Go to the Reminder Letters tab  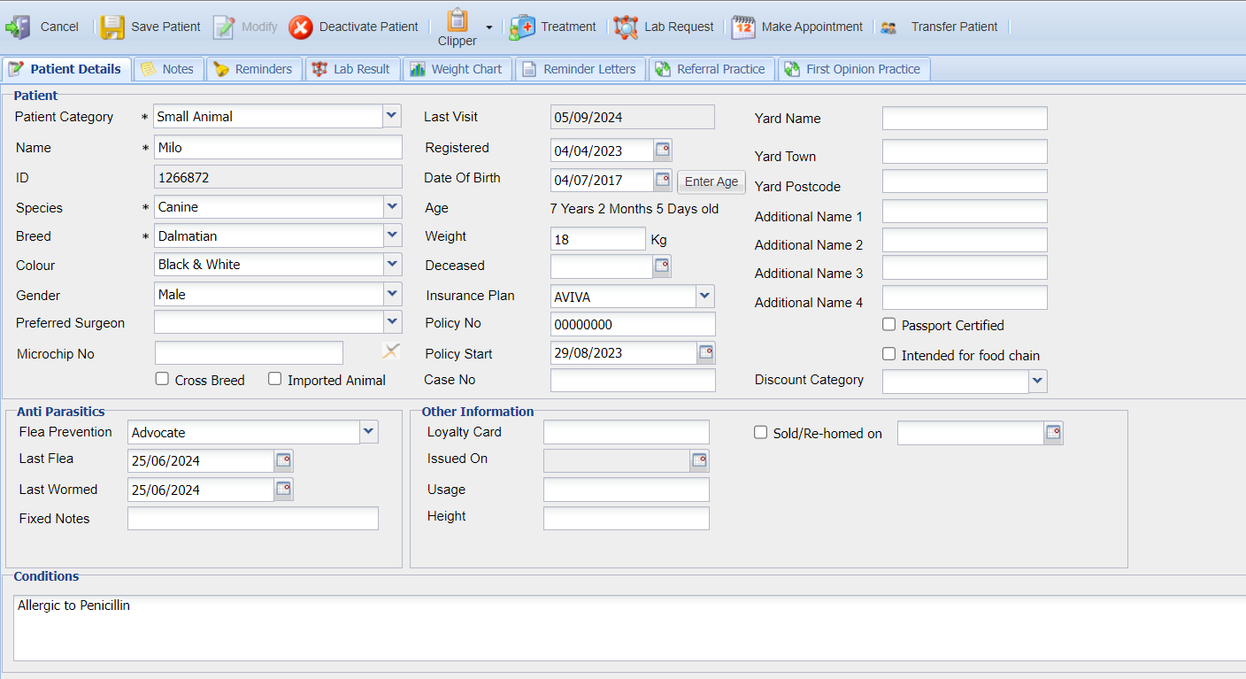click(x=581, y=69)
